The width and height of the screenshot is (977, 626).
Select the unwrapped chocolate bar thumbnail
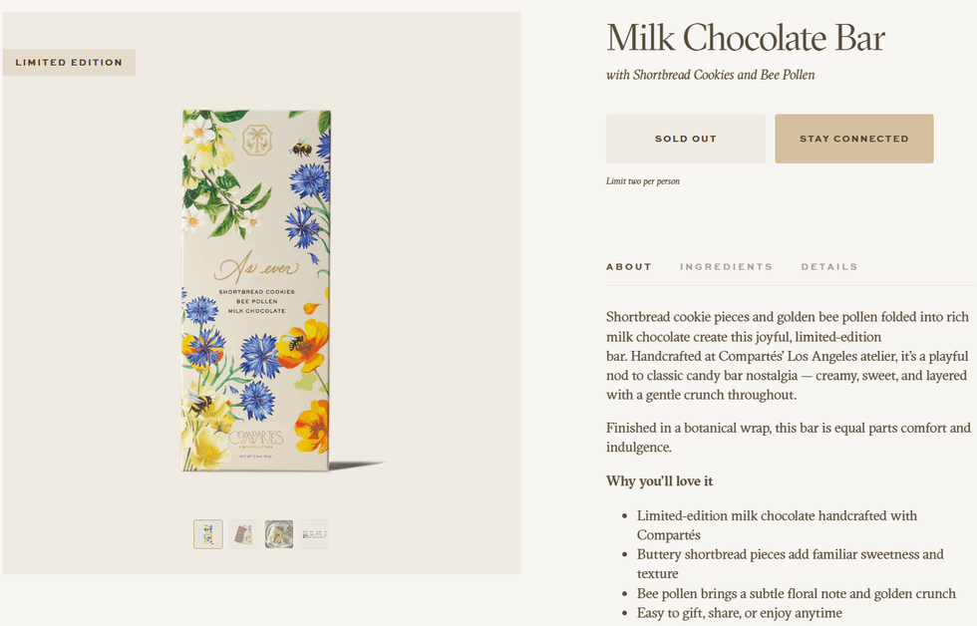point(244,534)
